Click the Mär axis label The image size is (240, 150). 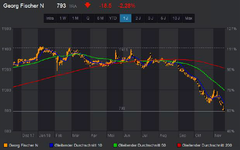click(76, 135)
